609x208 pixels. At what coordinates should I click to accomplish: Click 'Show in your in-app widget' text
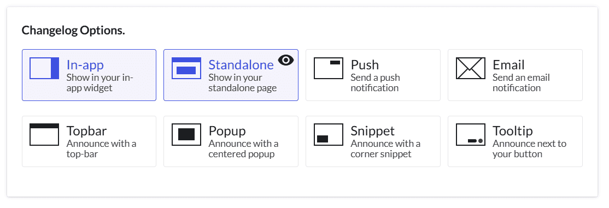tap(100, 82)
